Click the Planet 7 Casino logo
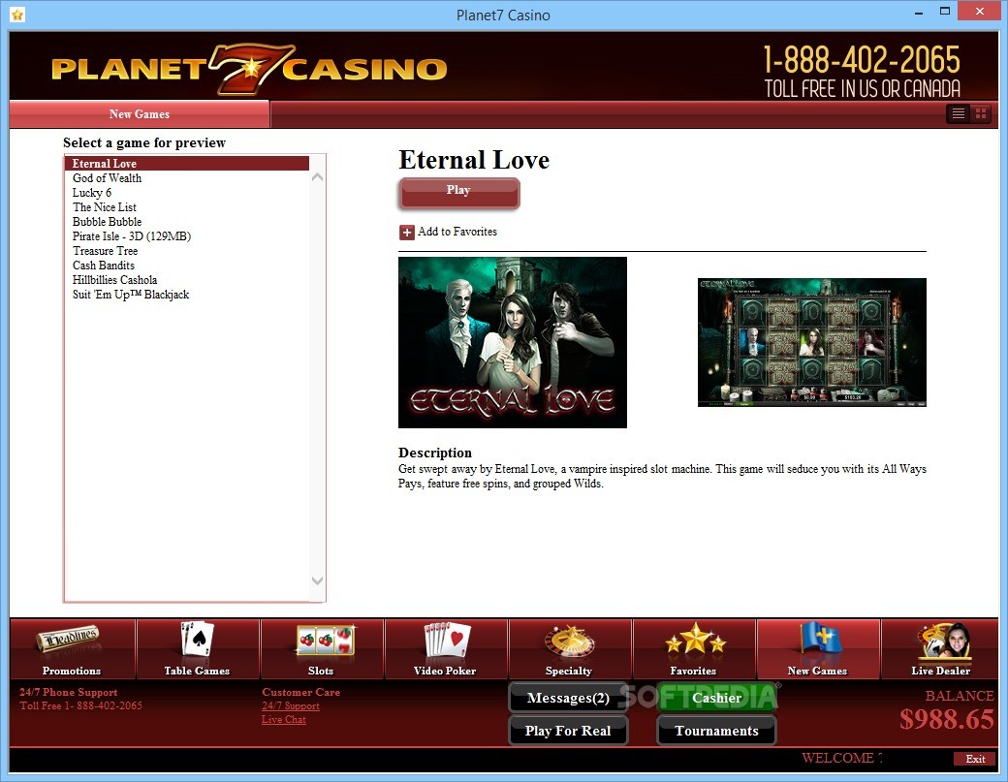This screenshot has height=782, width=1008. coord(249,69)
